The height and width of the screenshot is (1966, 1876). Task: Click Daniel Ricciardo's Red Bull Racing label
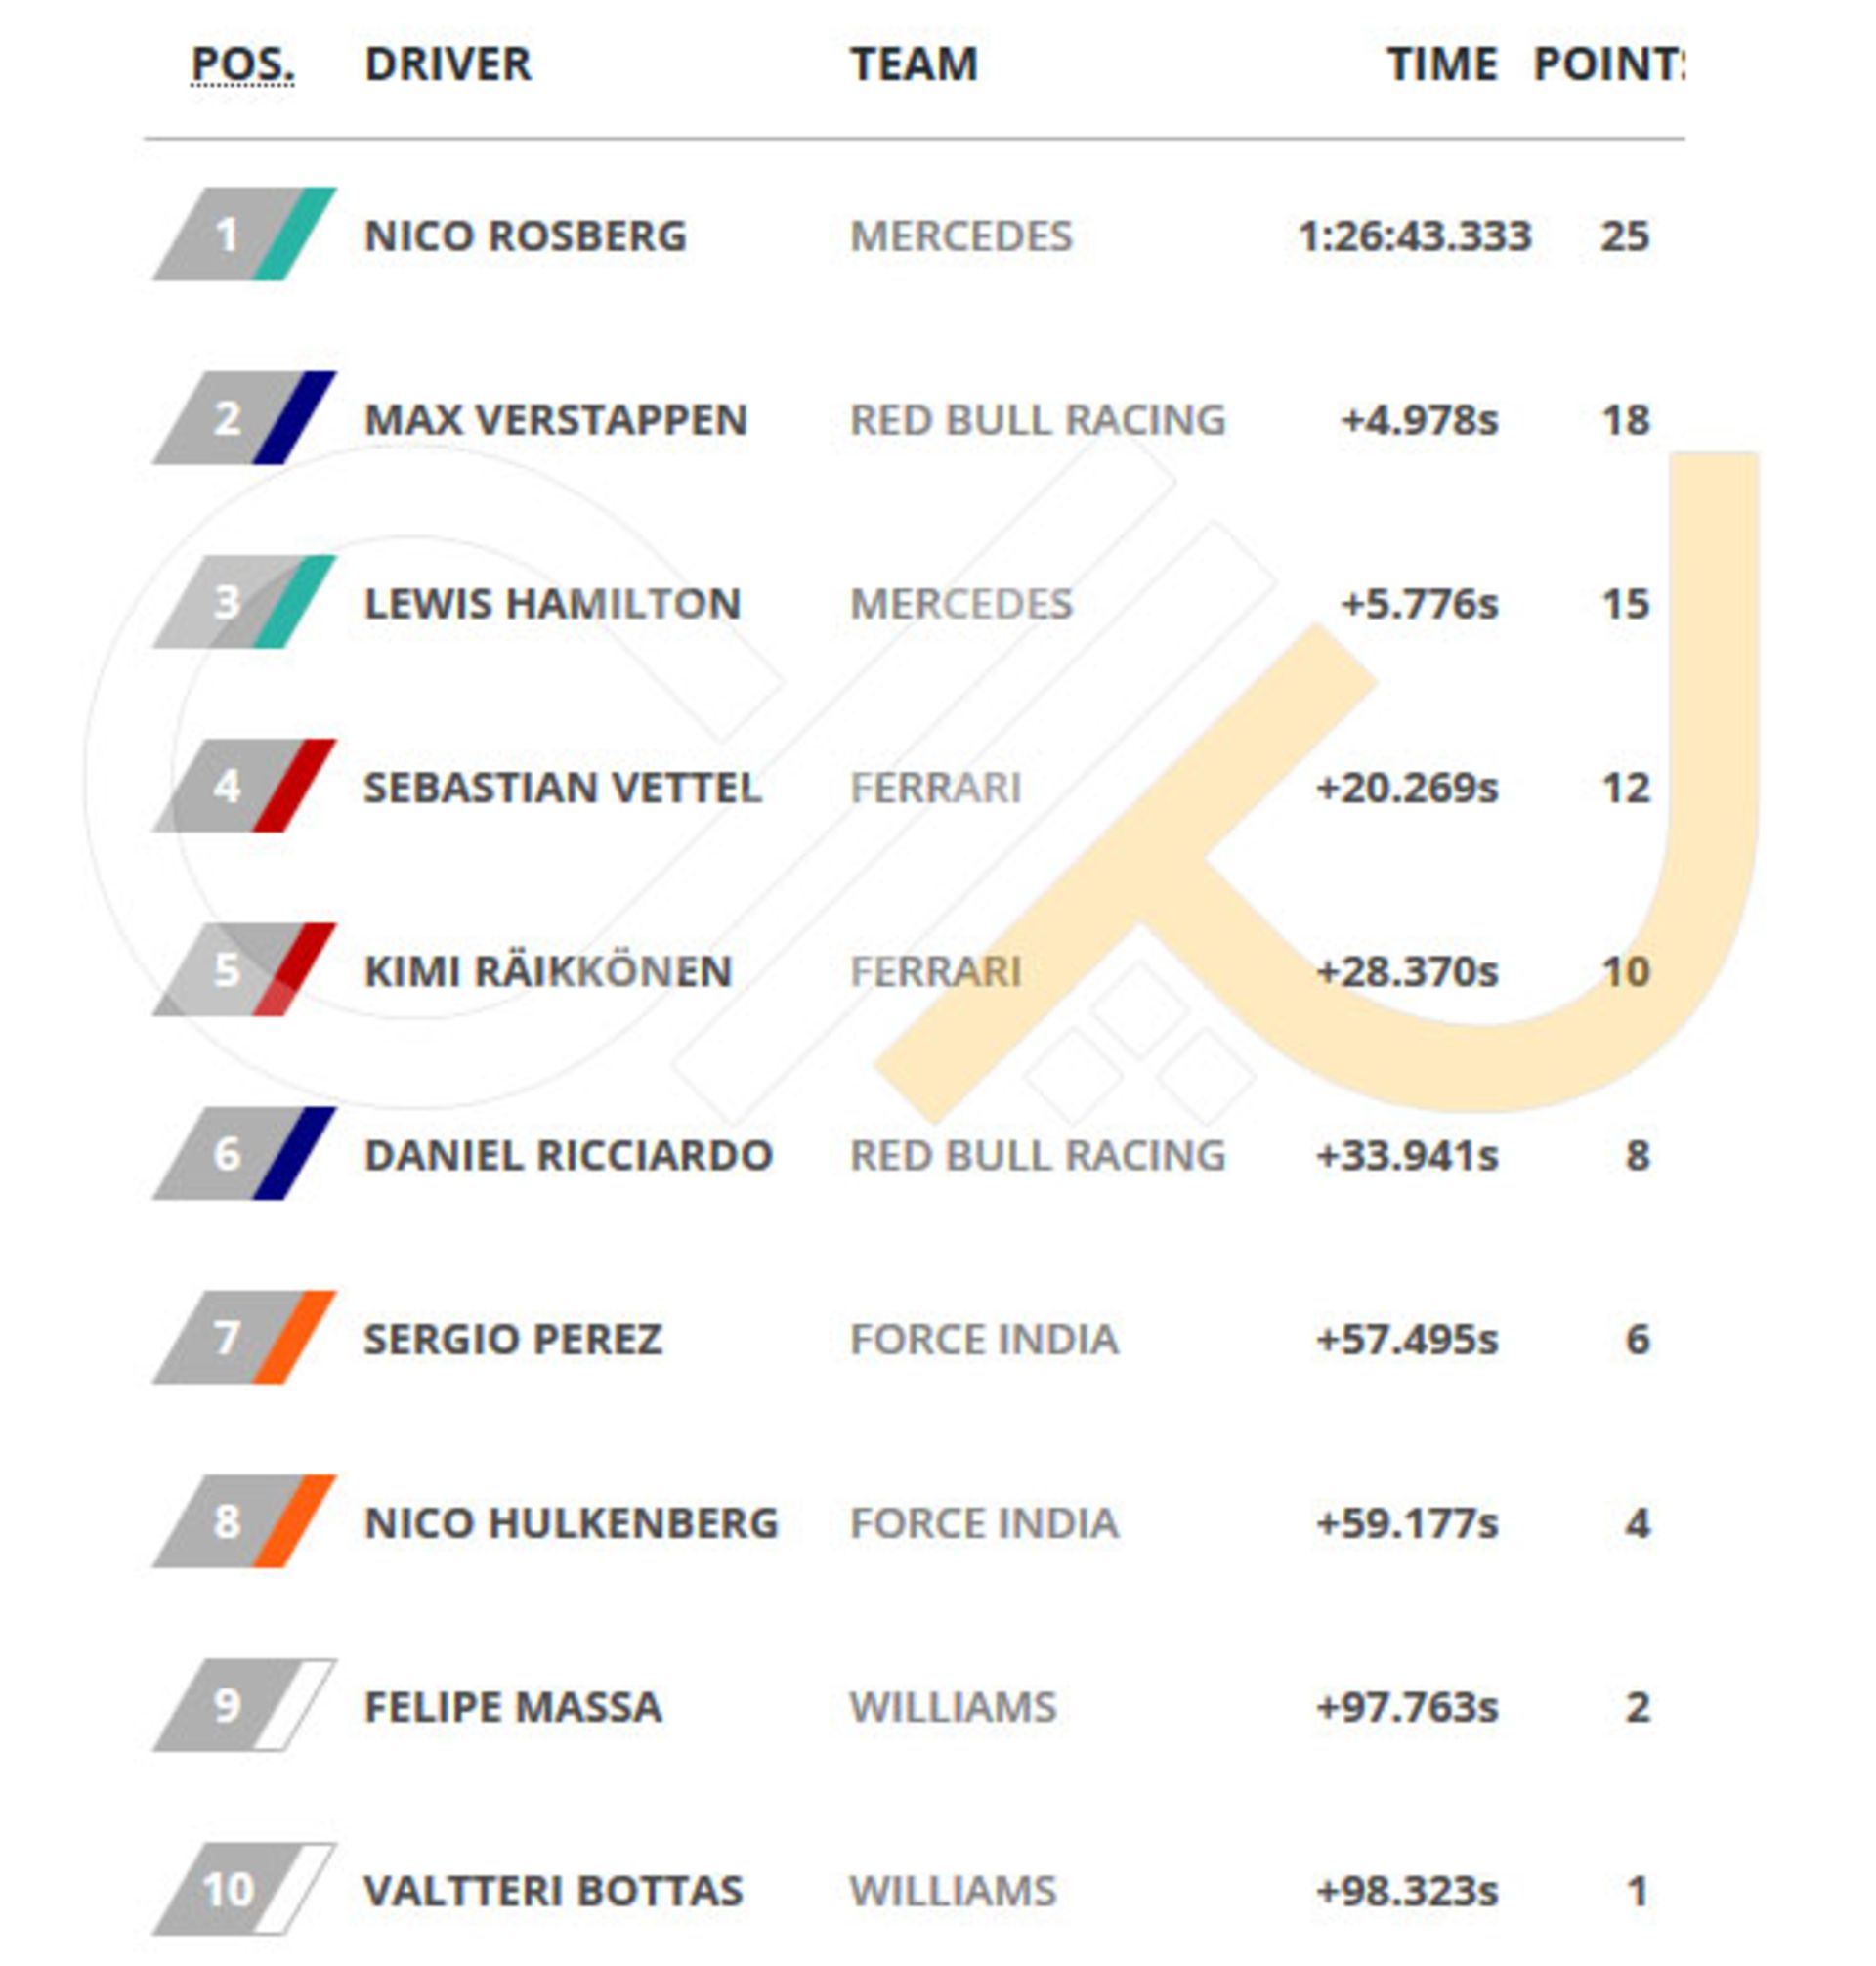click(x=1037, y=1156)
